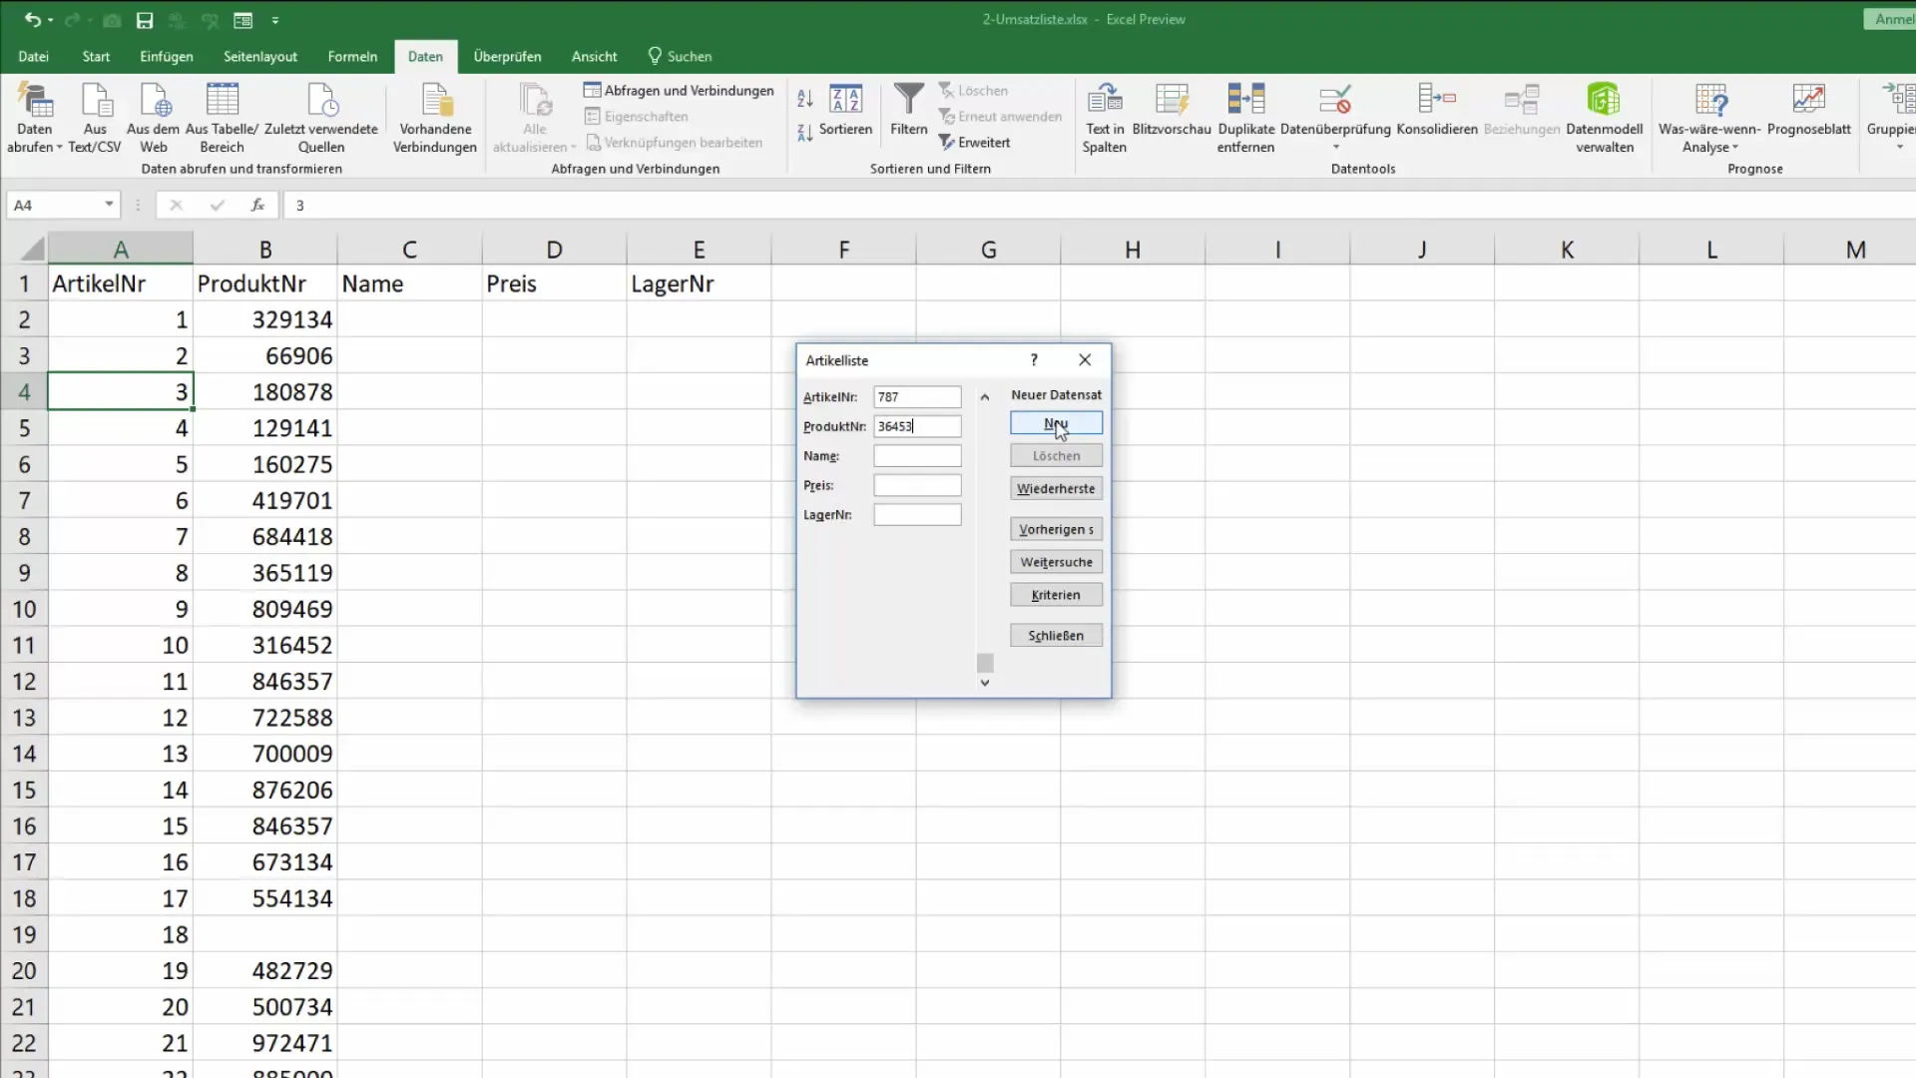
Task: Click the empty Preis field in dialog
Action: click(917, 485)
